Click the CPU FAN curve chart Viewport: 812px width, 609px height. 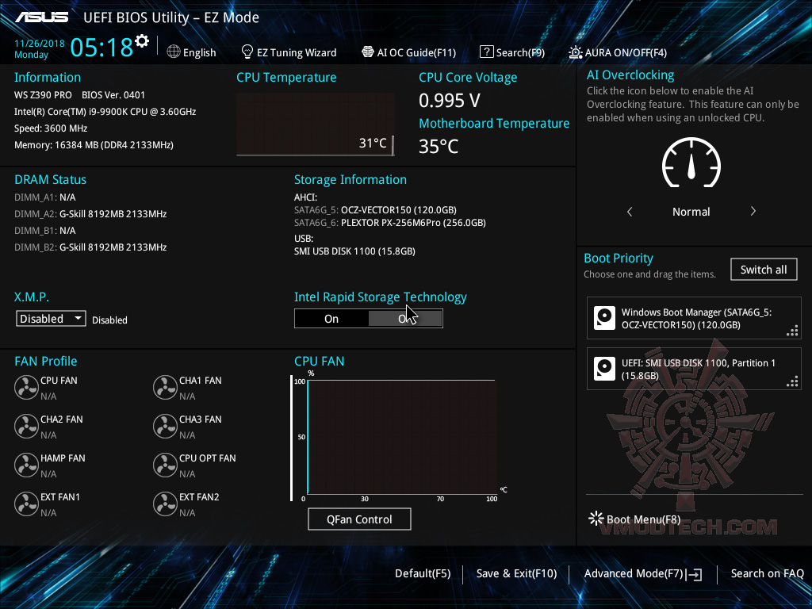coord(401,437)
